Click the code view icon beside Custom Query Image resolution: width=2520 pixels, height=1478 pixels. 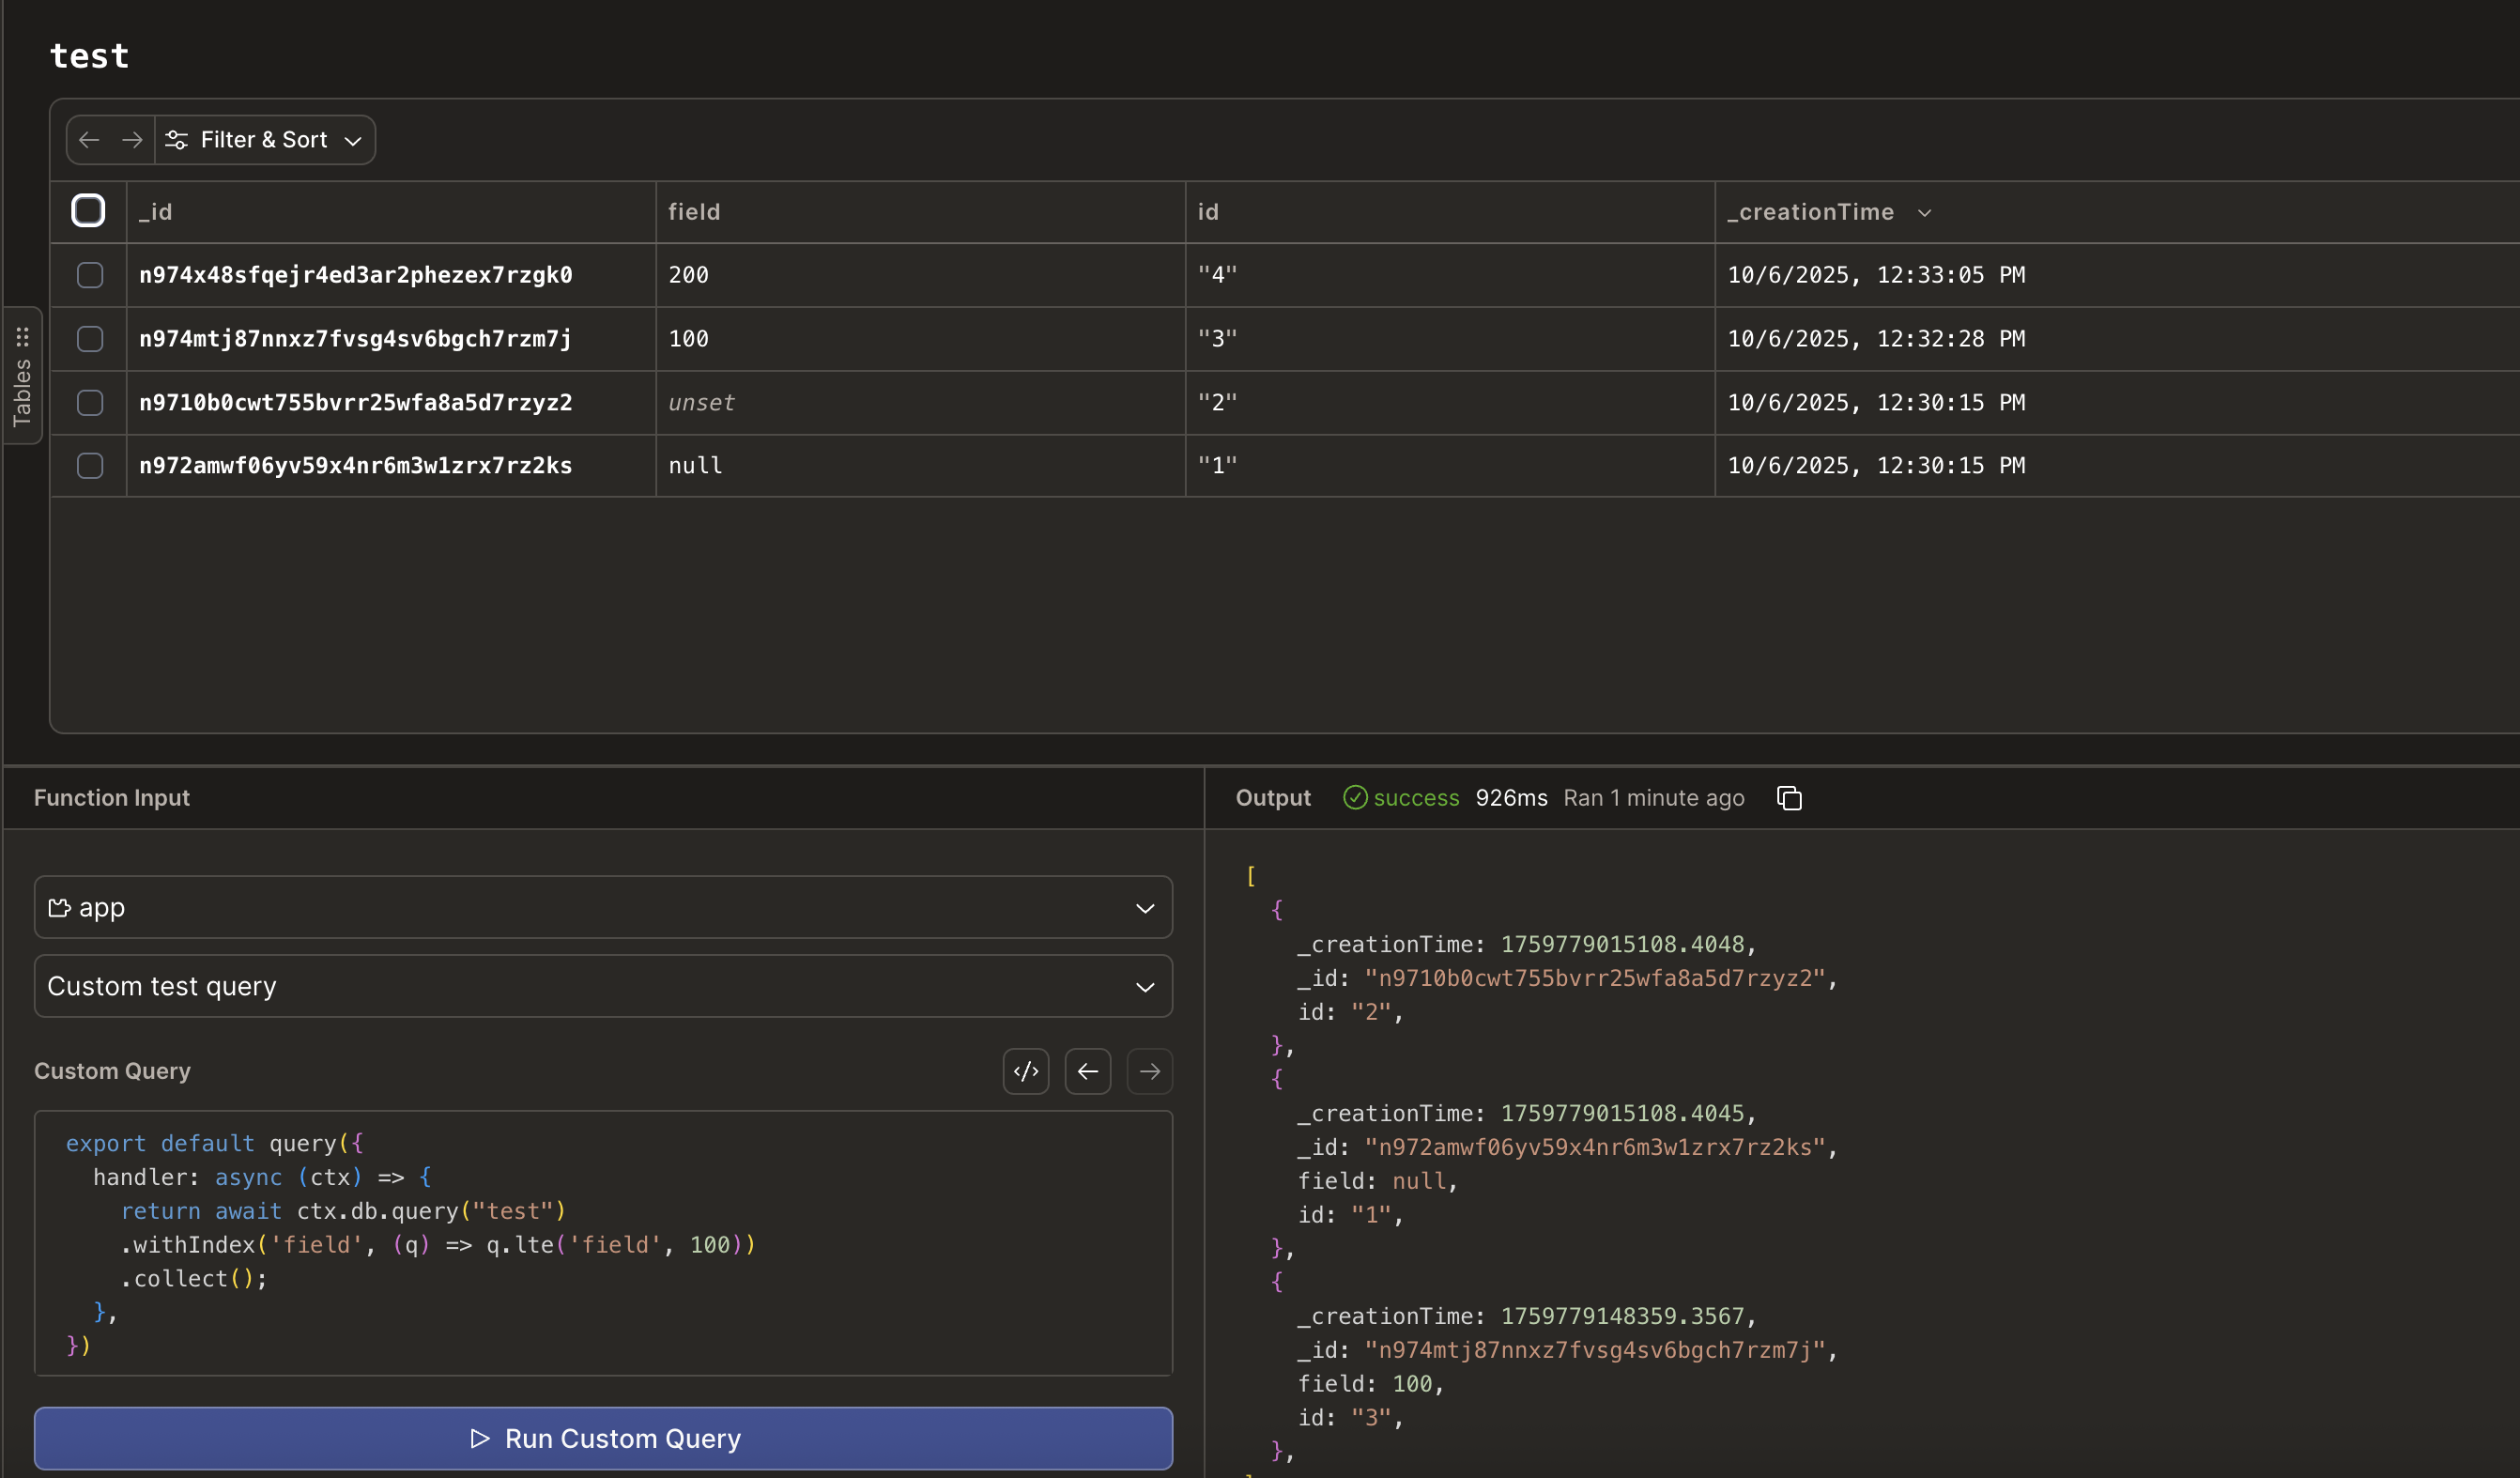point(1026,1071)
